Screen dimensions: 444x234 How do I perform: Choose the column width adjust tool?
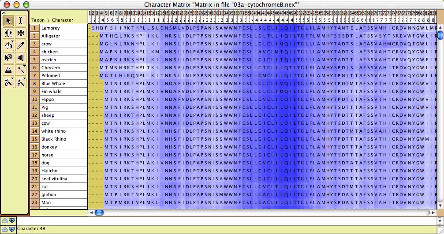tap(8, 33)
